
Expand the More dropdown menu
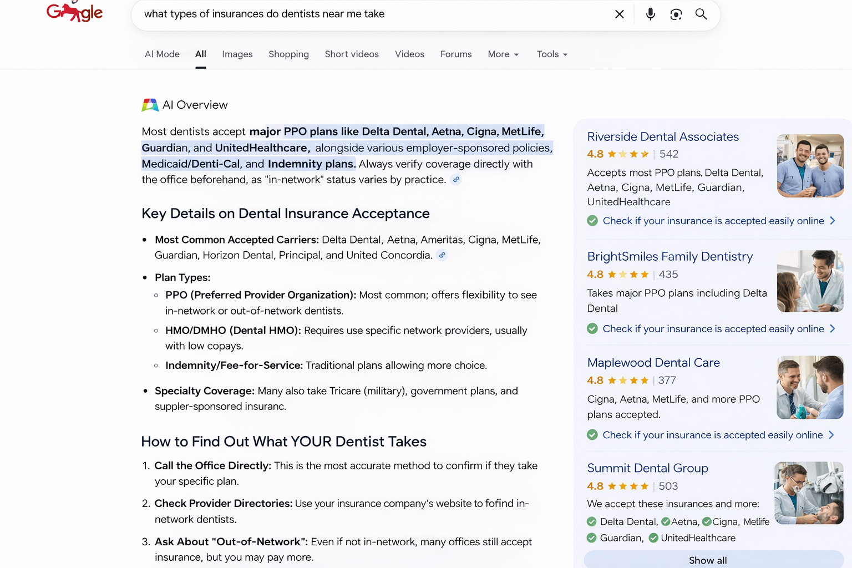[503, 54]
